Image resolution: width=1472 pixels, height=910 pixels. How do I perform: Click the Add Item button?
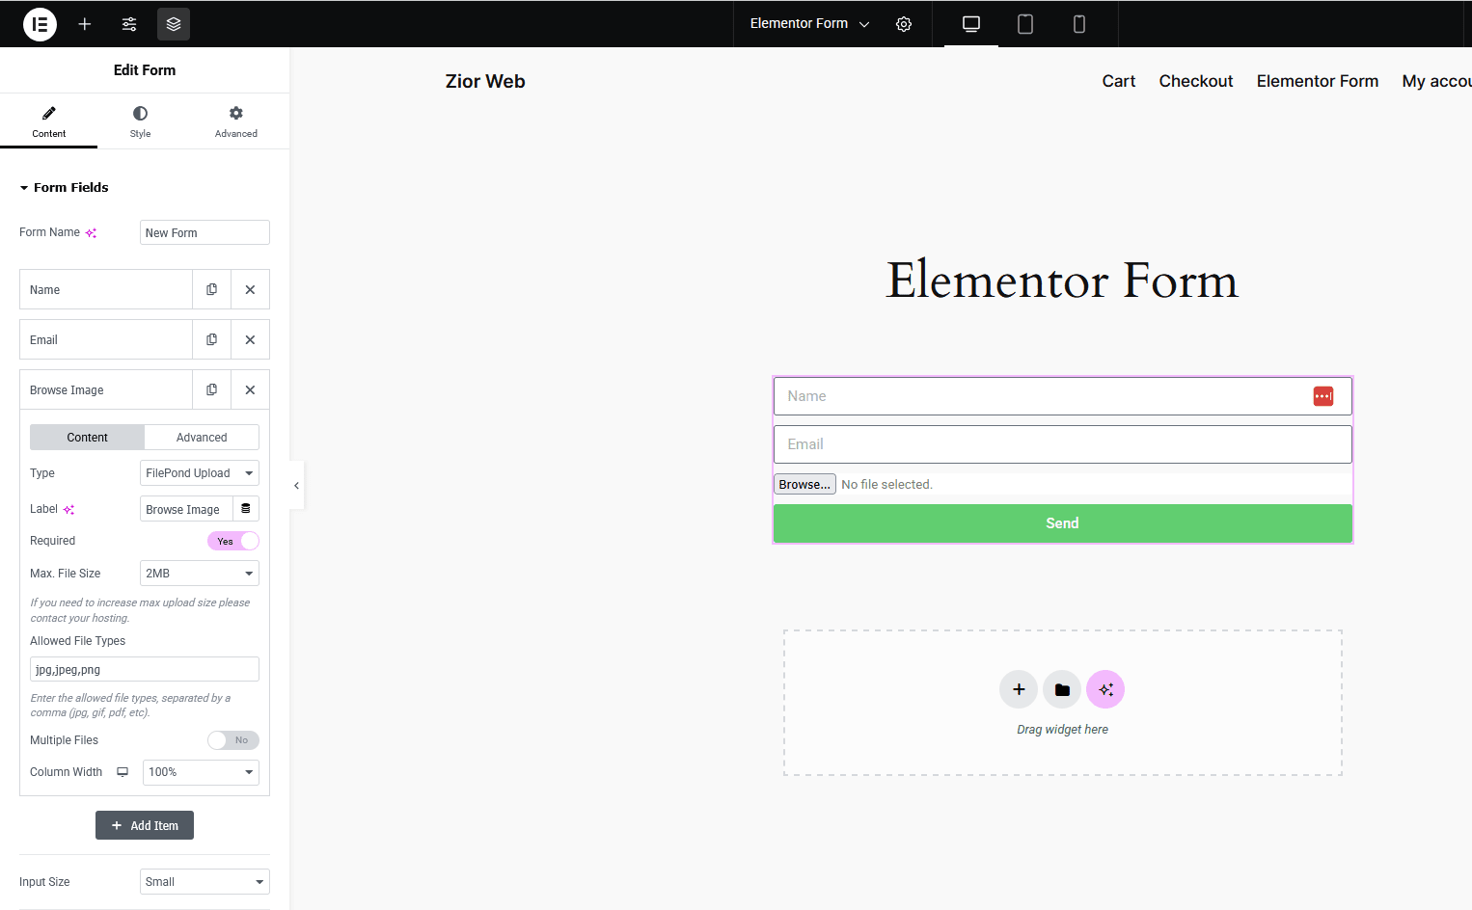[x=145, y=825]
